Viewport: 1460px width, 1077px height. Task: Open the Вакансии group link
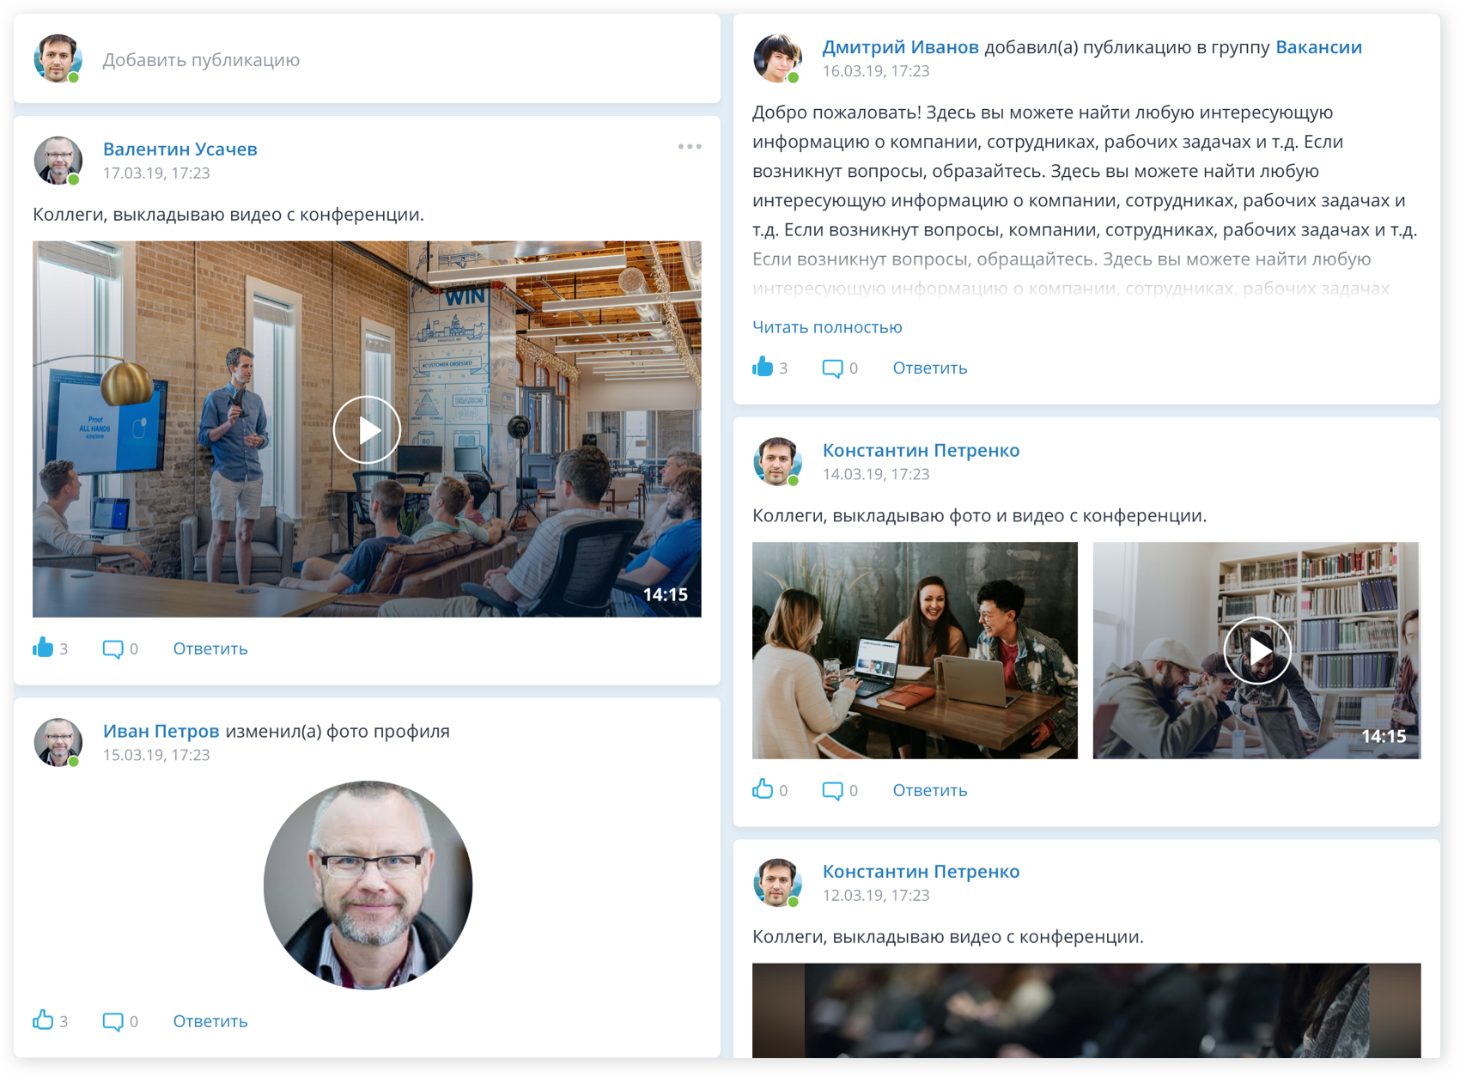1318,47
